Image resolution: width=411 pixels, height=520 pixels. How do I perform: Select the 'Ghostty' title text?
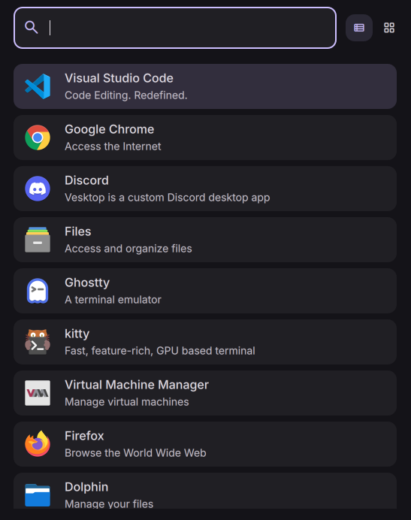[87, 283]
